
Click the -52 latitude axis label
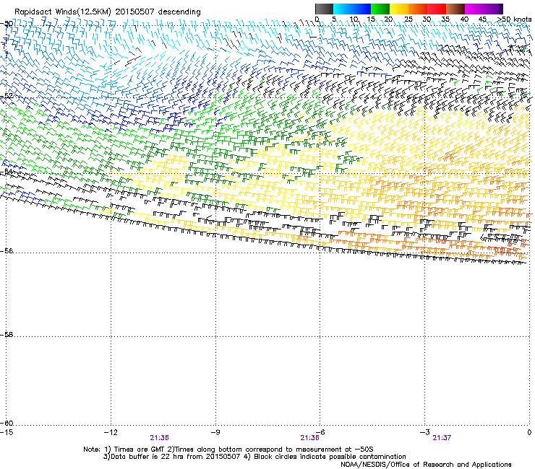[7, 96]
